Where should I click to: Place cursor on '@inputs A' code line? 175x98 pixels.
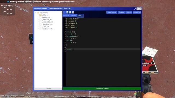click(71, 21)
